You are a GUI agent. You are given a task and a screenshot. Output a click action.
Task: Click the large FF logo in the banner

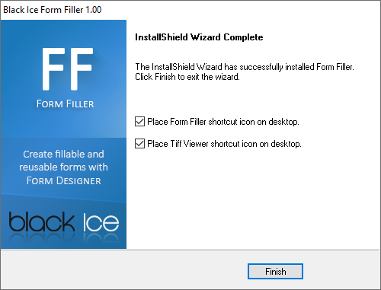(68, 69)
